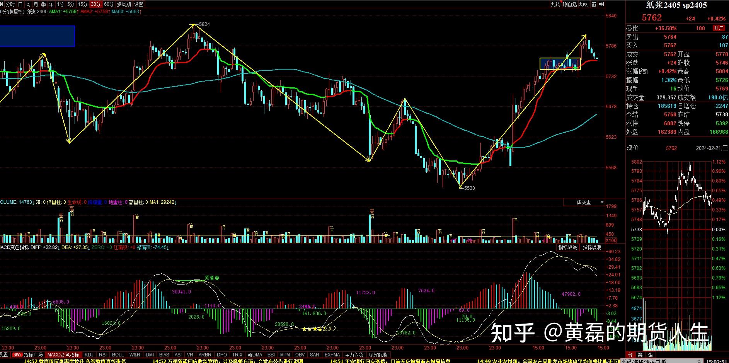This screenshot has width=729, height=363.
Task: Click the red 开户 button
Action: (719, 28)
